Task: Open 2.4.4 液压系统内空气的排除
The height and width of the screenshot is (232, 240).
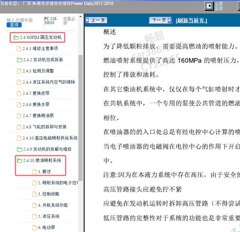Action: pyautogui.click(x=49, y=82)
